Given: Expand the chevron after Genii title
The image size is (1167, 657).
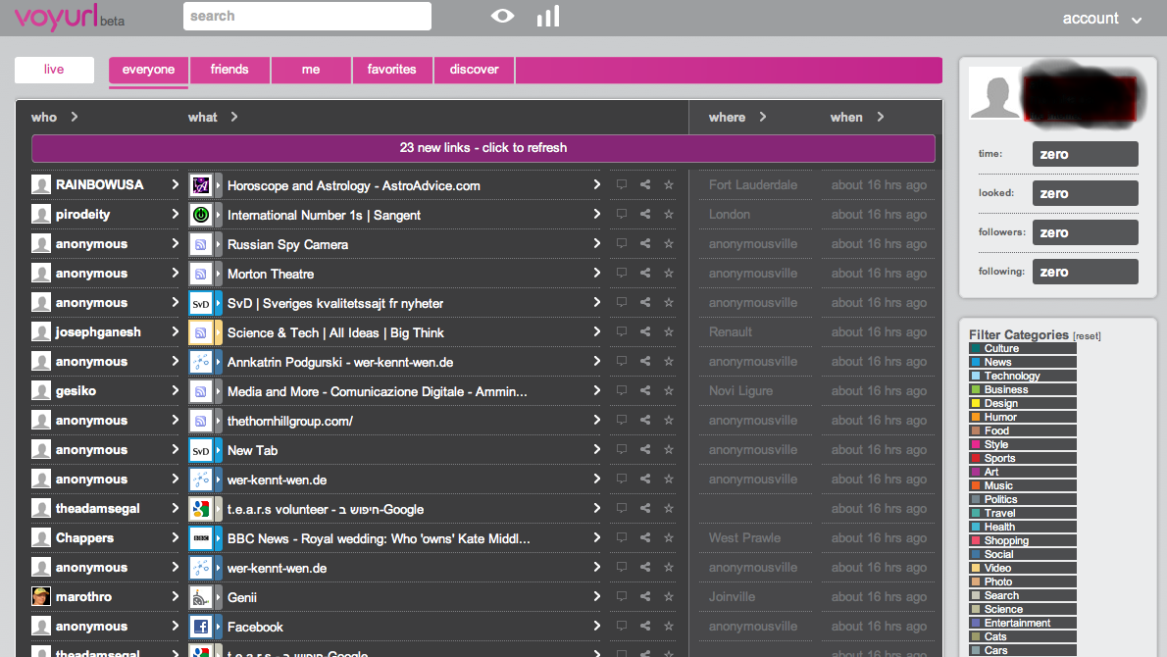Looking at the screenshot, I should [x=597, y=596].
